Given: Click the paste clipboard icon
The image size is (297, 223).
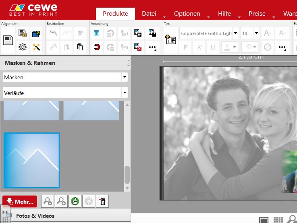Looking at the screenshot, I should (80, 47).
